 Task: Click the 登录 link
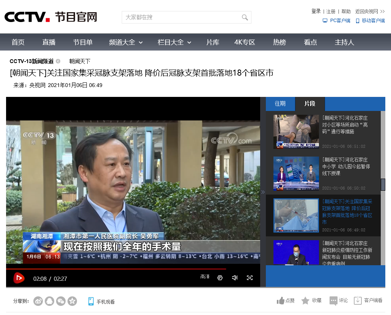[x=316, y=11]
